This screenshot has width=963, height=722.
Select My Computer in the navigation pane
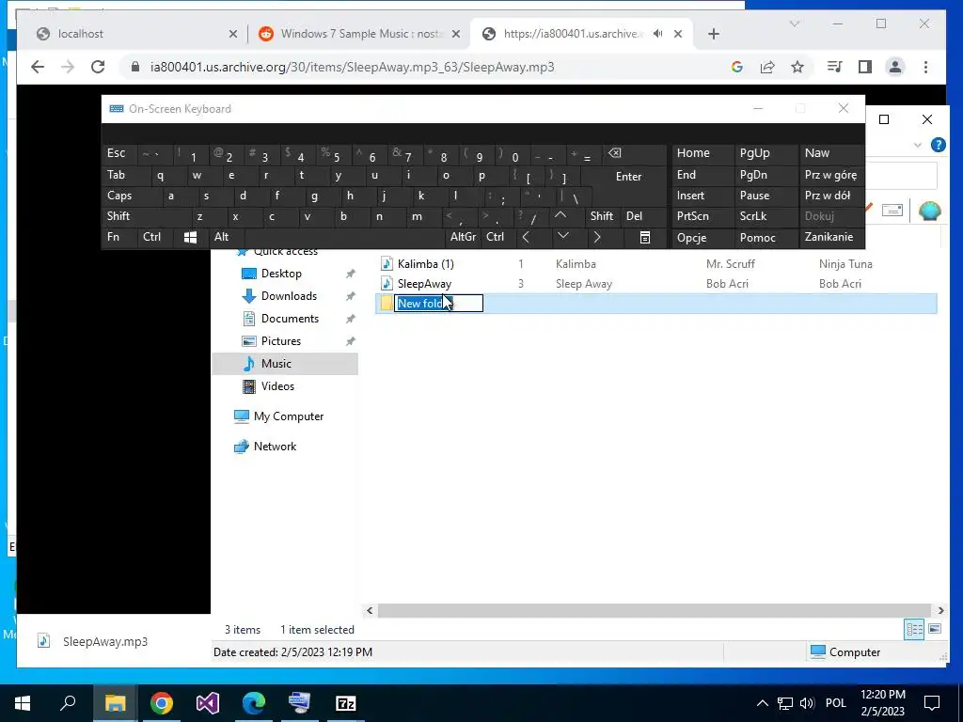[x=288, y=416]
